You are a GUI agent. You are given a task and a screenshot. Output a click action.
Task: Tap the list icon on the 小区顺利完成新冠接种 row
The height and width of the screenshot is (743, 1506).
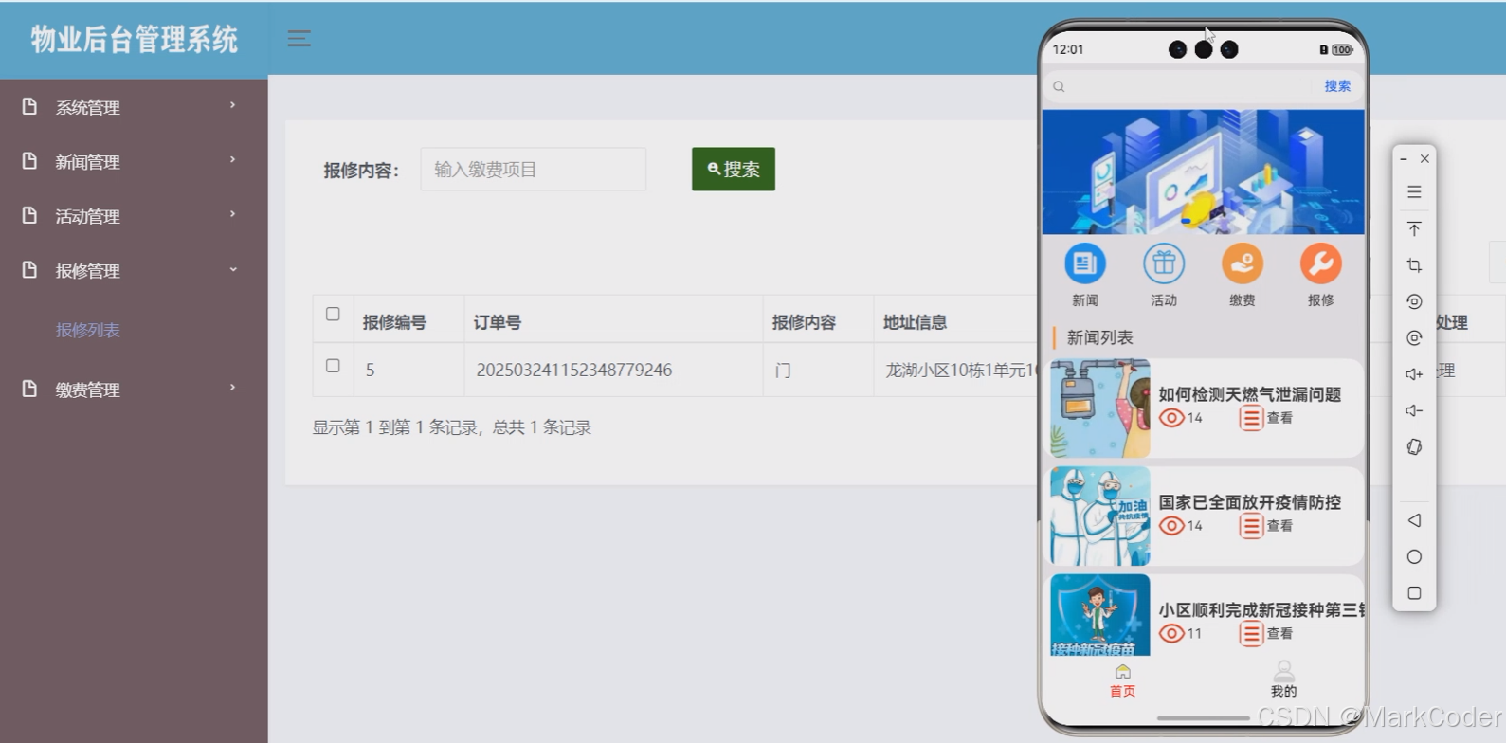pyautogui.click(x=1251, y=634)
